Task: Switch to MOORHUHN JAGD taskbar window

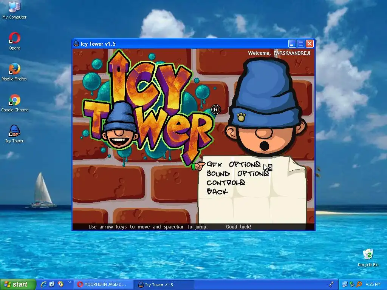Action: (103, 285)
